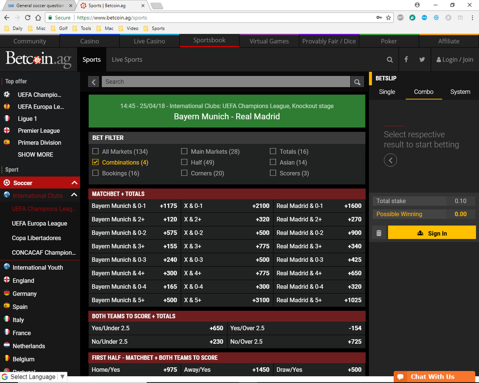The width and height of the screenshot is (479, 383).
Task: Enable the Asian (14) filter
Action: click(273, 162)
